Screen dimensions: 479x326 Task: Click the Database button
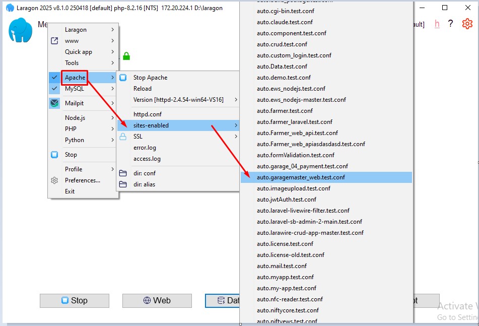coord(223,301)
